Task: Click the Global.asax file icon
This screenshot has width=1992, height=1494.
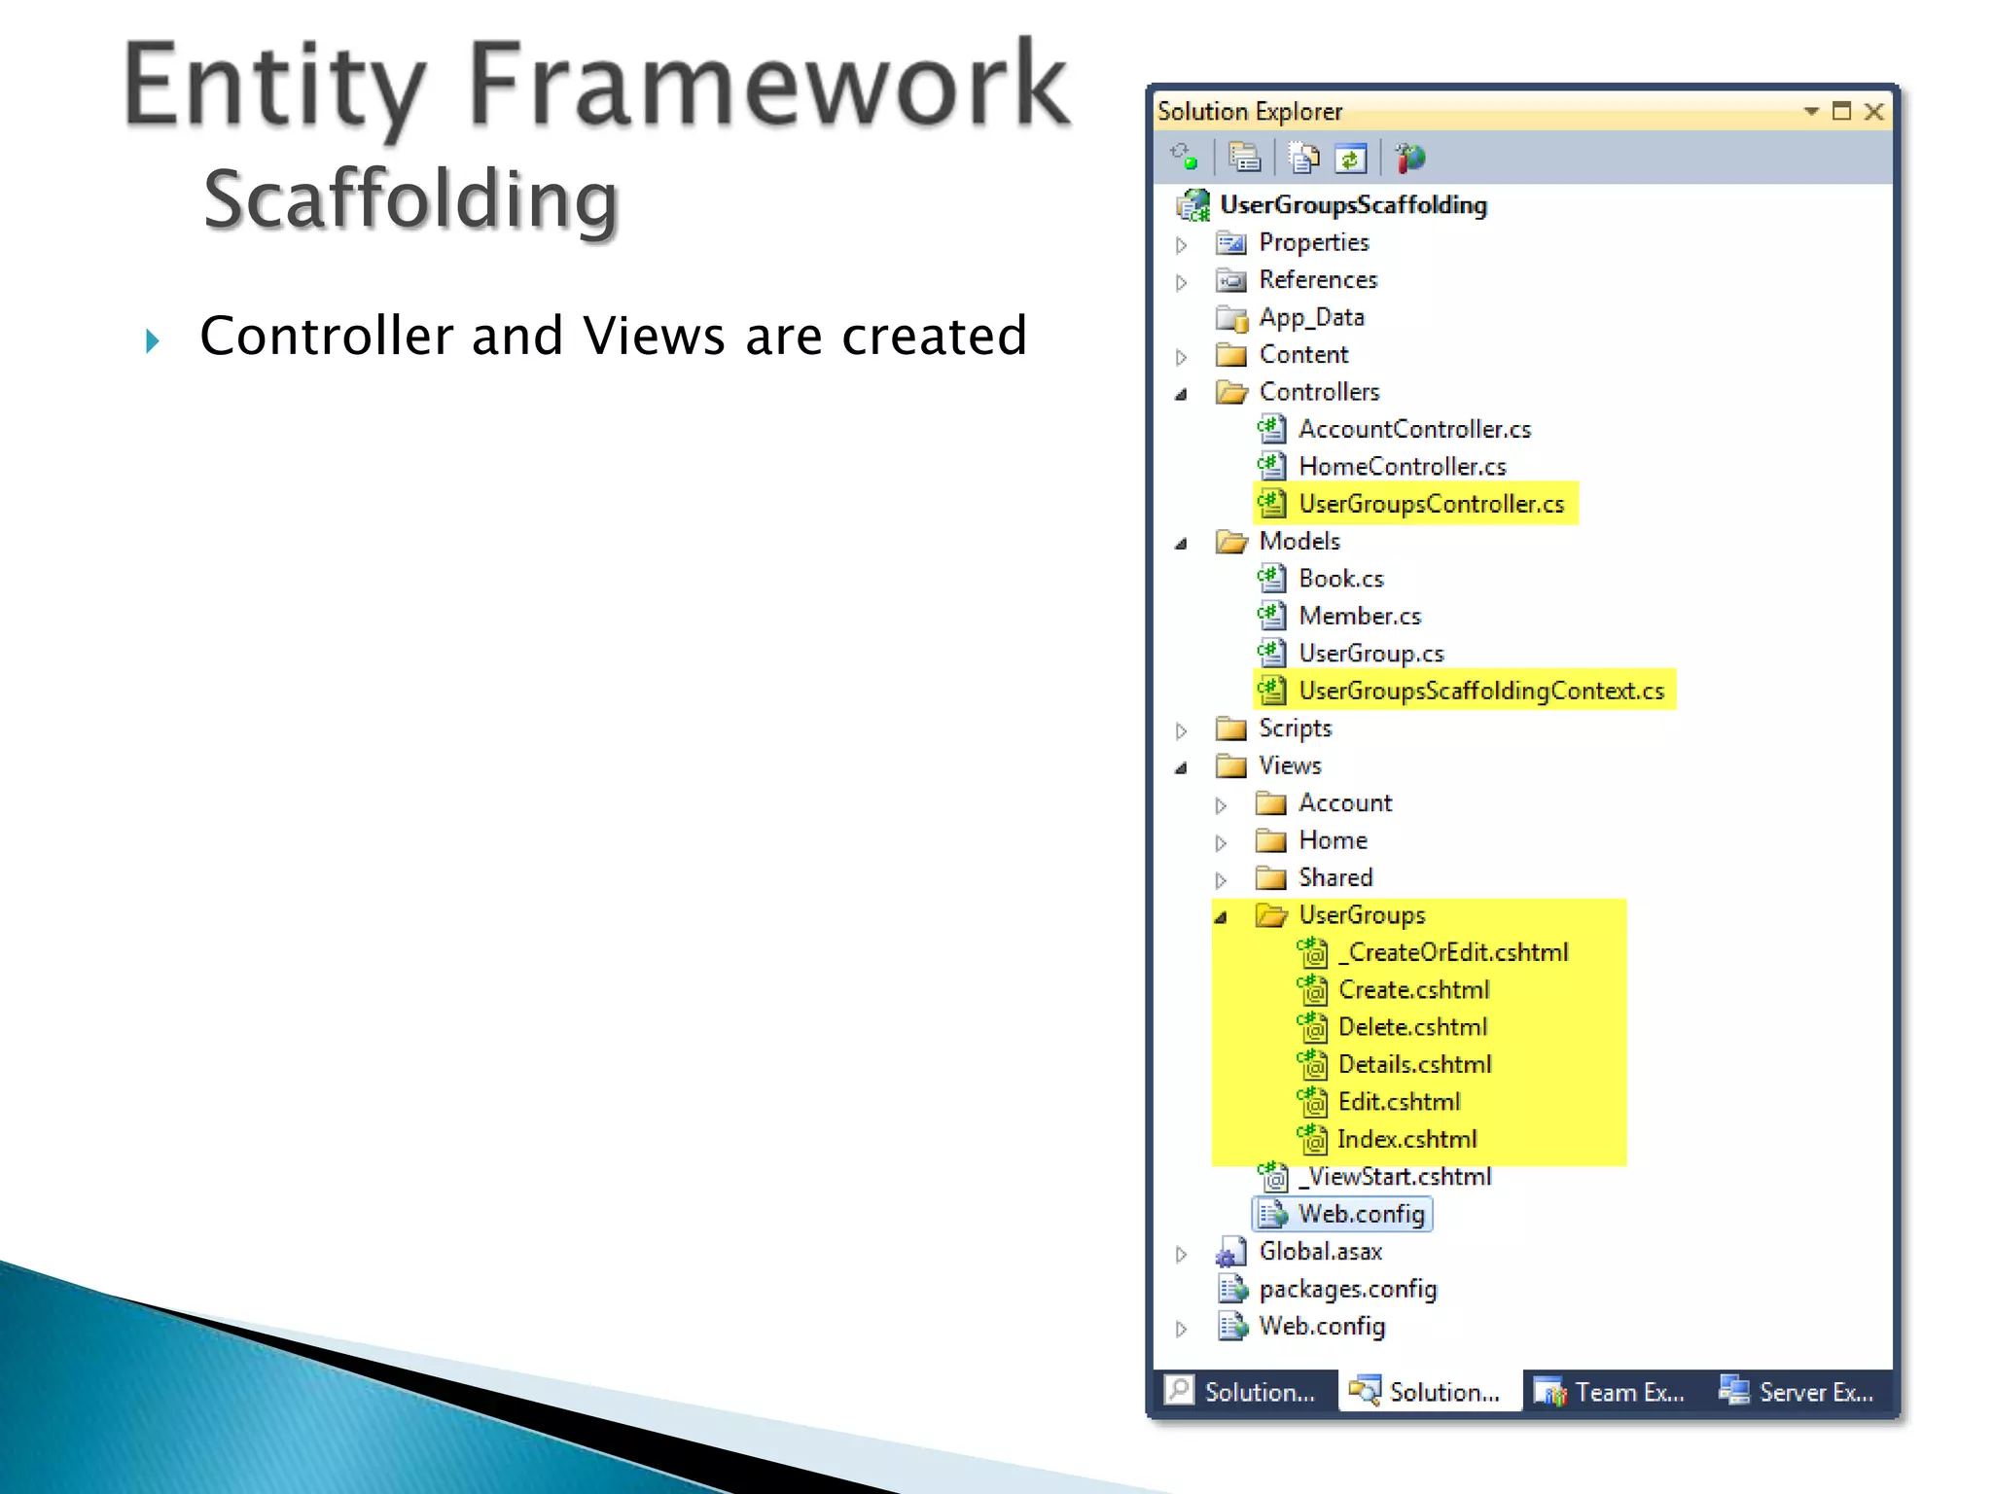Action: 1231,1253
